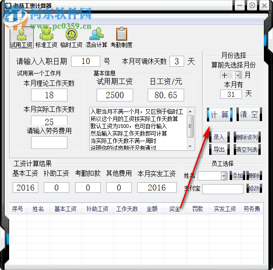Switch to the 标准工资 tab

tap(46, 37)
